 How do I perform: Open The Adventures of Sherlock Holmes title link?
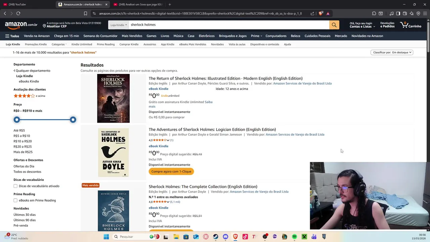[x=212, y=129]
